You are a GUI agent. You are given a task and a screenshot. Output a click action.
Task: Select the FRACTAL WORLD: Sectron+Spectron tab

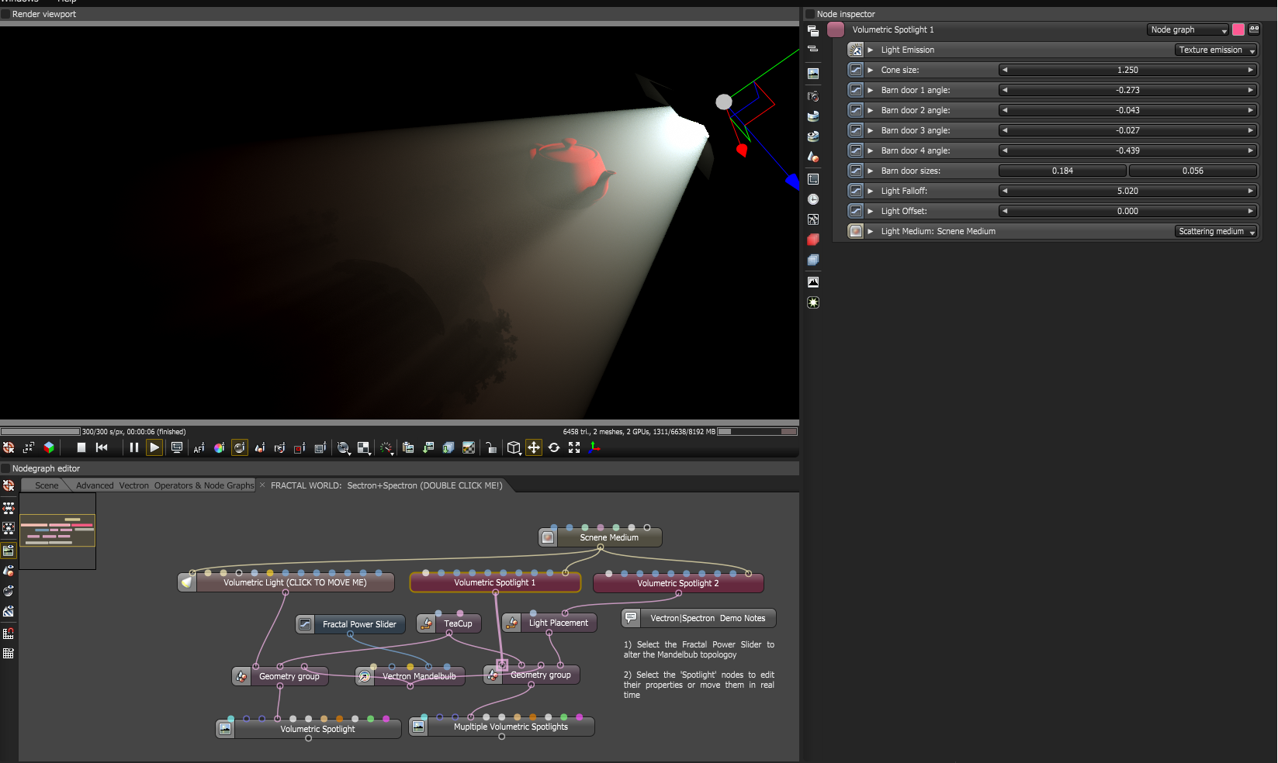386,485
